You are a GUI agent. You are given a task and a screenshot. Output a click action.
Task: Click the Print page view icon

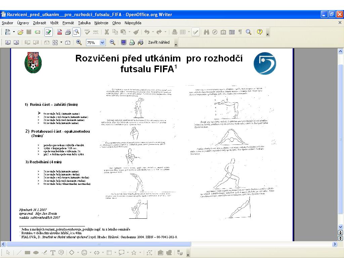pyautogui.click(x=132, y=43)
